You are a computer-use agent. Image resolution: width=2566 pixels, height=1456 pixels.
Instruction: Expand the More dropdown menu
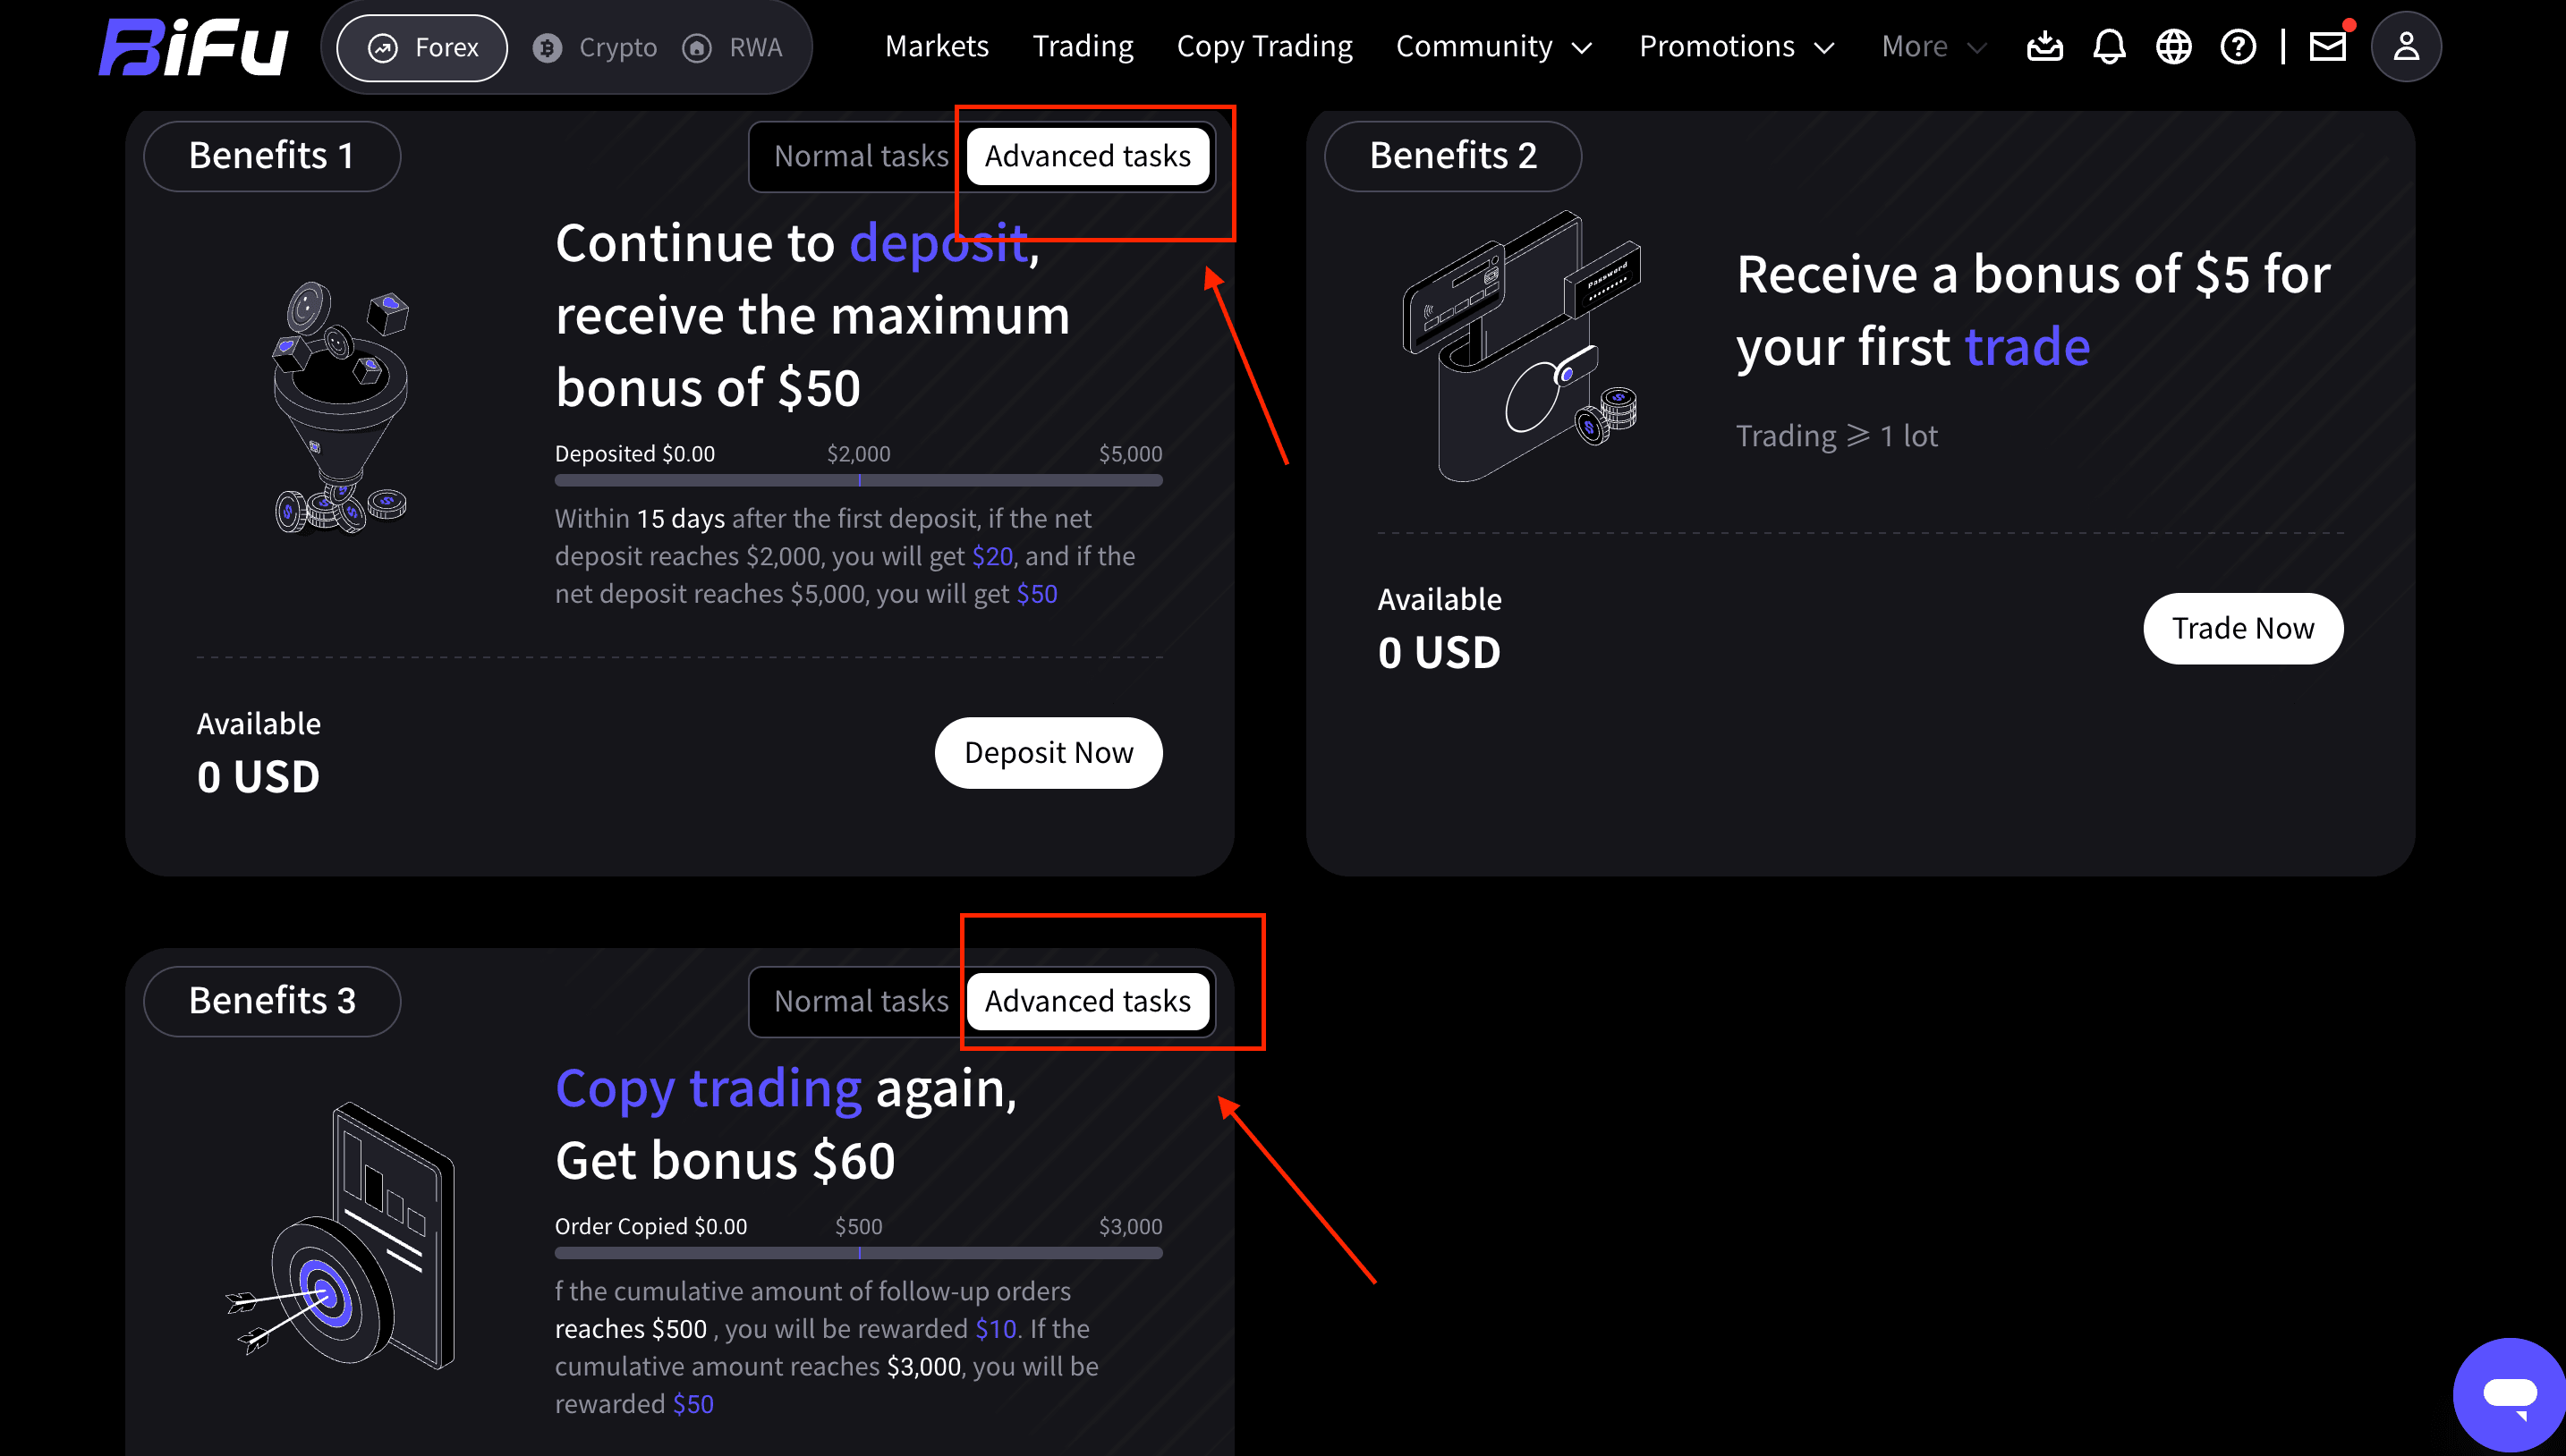tap(1933, 47)
